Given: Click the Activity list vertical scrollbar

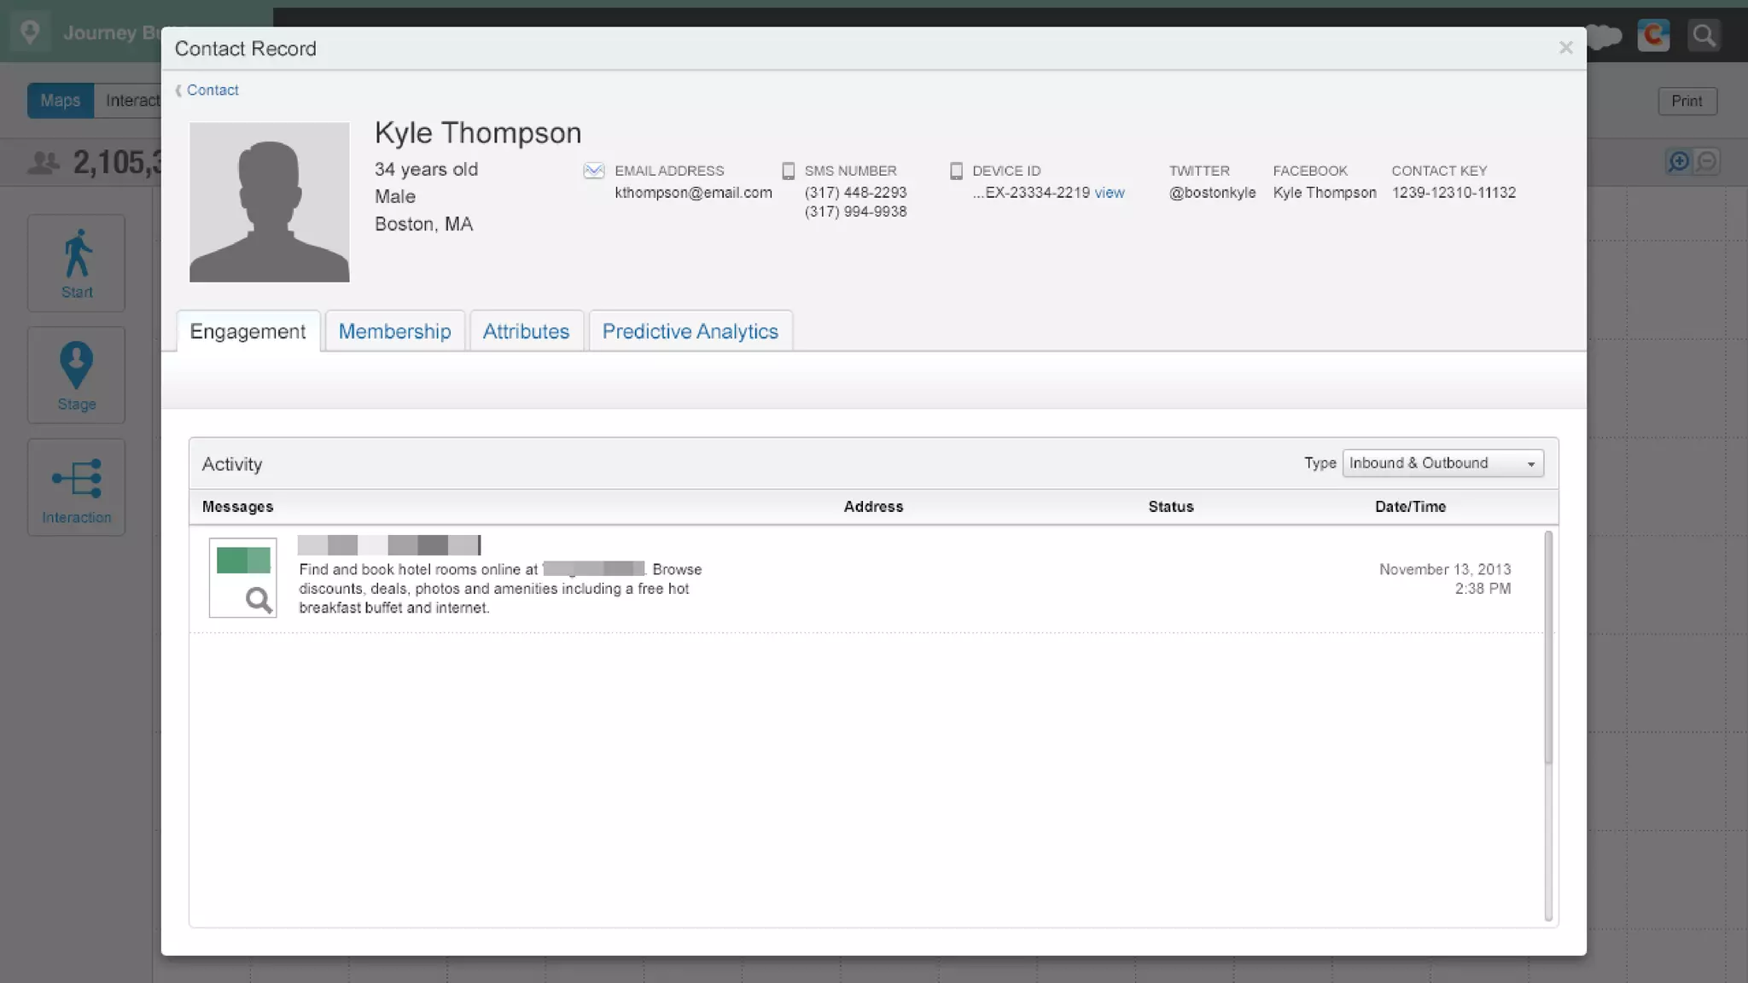Looking at the screenshot, I should click(1547, 649).
